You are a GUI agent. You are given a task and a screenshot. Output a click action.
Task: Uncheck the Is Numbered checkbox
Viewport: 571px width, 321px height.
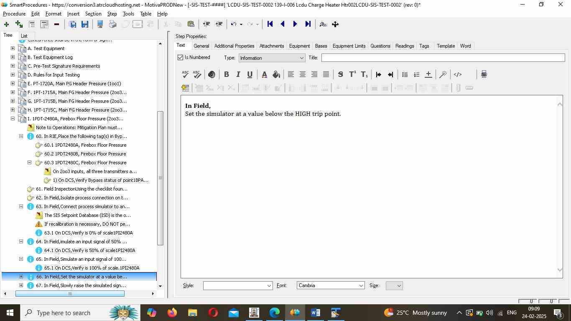click(181, 57)
